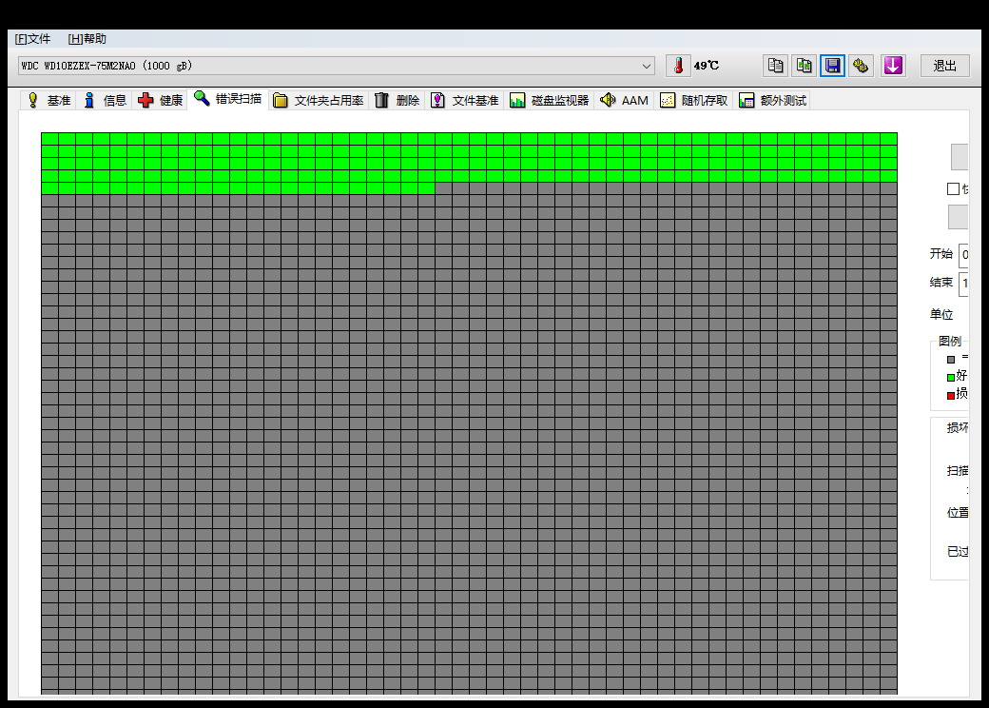Switch to the 文件基准 tab
The width and height of the screenshot is (989, 708).
point(464,100)
